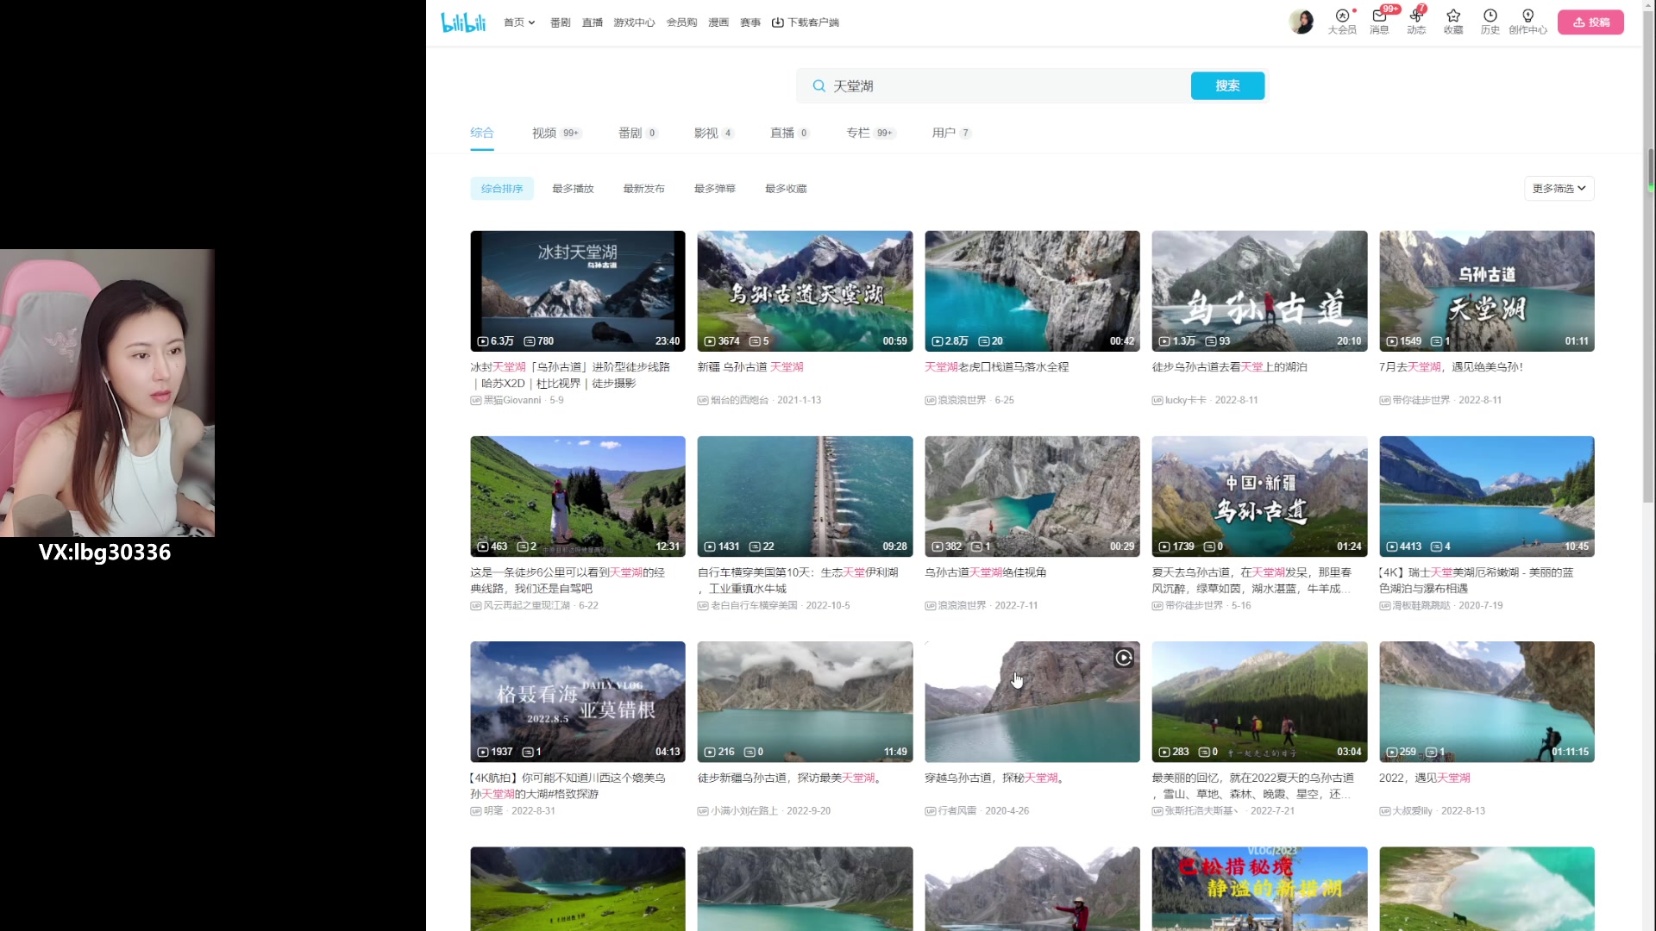Open the 09:28 dam aerial video thumbnail
The height and width of the screenshot is (931, 1656).
(805, 496)
